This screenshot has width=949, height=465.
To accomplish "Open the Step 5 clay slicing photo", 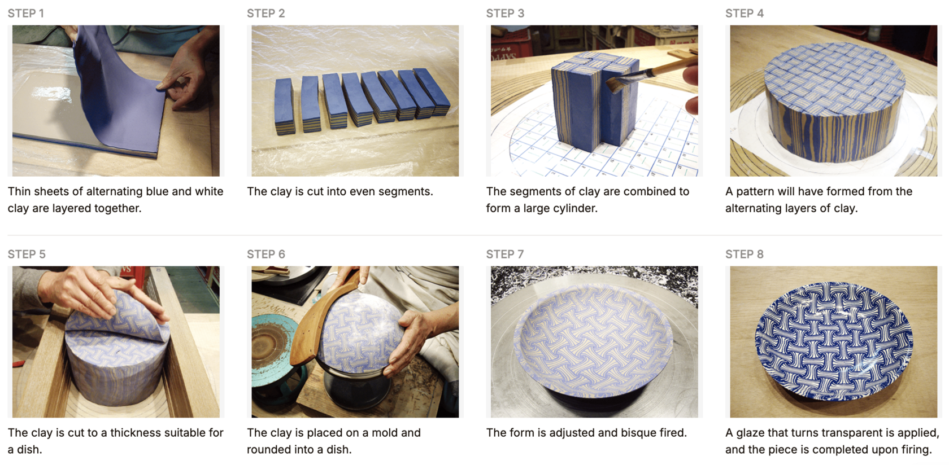I will (x=116, y=342).
